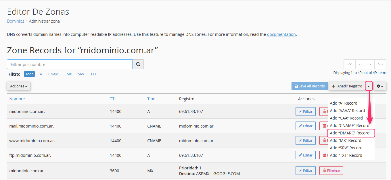Click Save All Records button
Viewport: 391px width, 180px height.
pyautogui.click(x=310, y=86)
